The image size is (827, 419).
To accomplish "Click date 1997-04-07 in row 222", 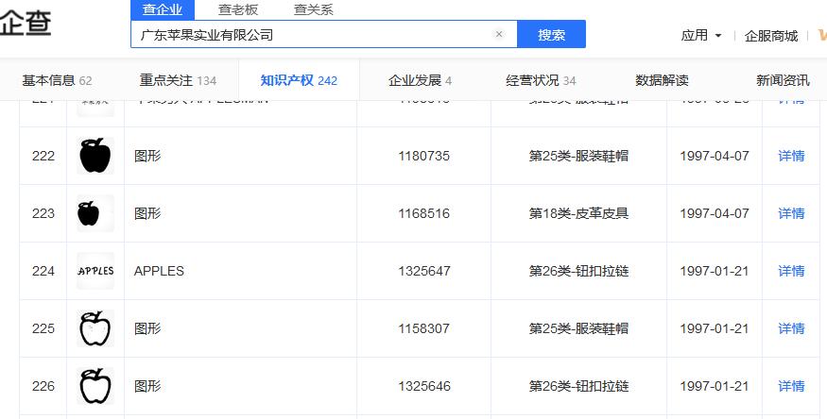I will click(715, 156).
